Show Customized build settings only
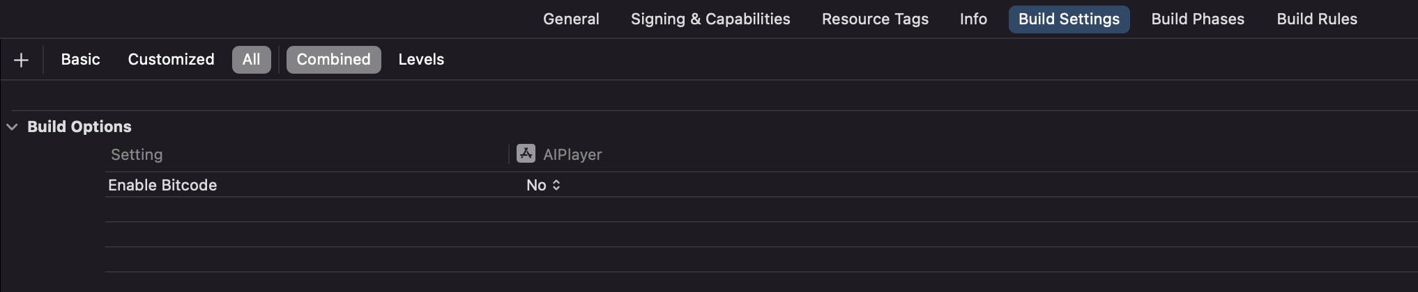 click(x=171, y=59)
